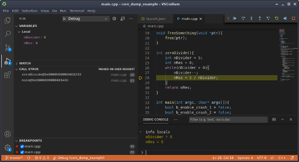Open the Source Control view
The width and height of the screenshot is (299, 162).
(8, 48)
